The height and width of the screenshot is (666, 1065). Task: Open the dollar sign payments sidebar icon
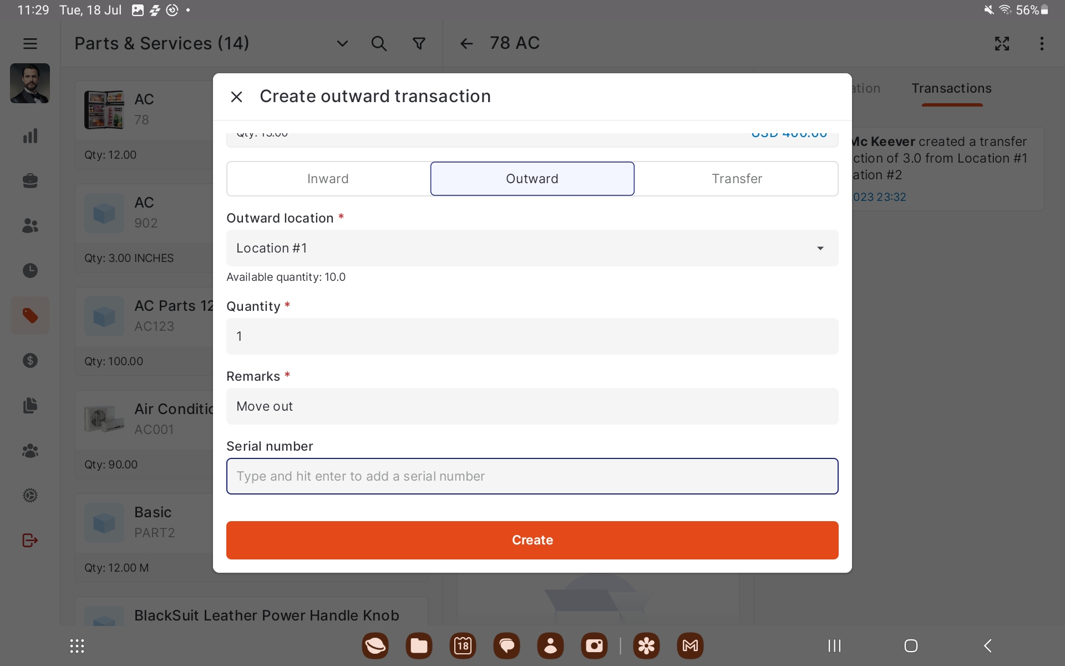click(x=30, y=361)
